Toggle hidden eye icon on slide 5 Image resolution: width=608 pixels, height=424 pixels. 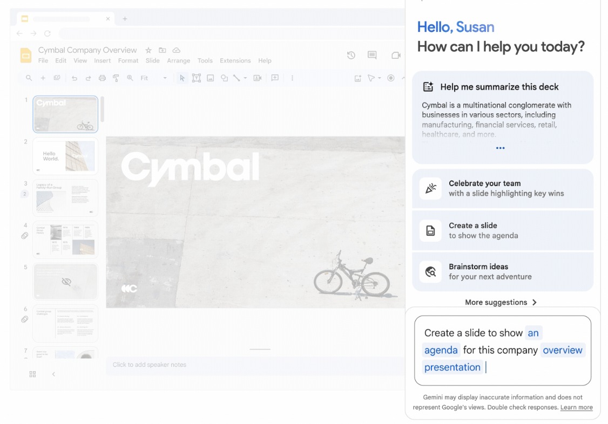coord(66,282)
